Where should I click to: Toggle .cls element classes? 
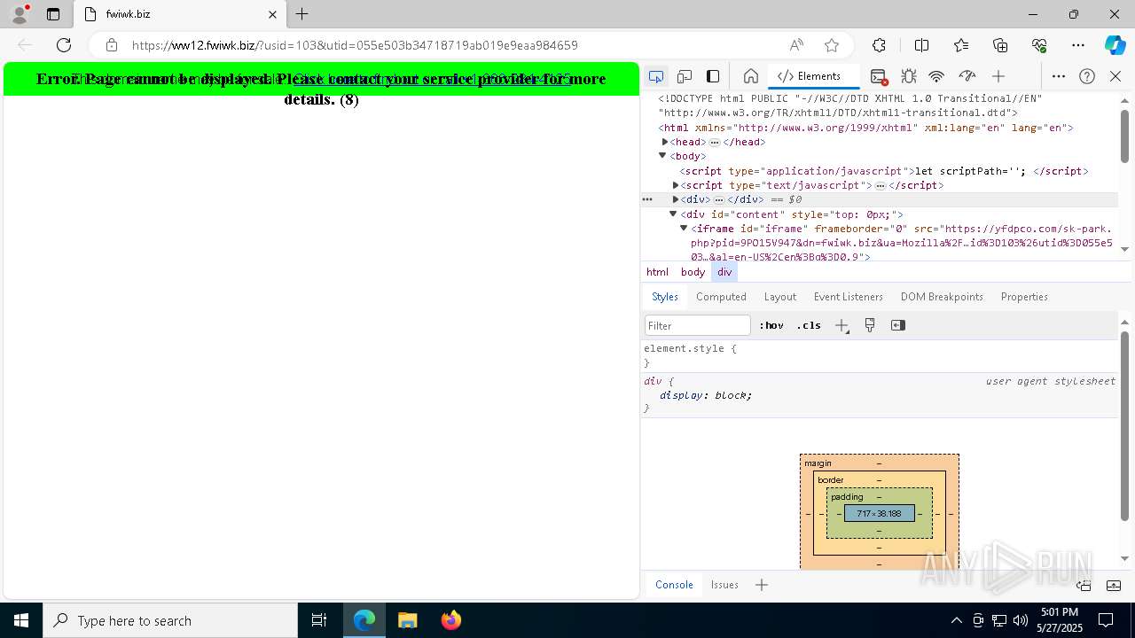(x=809, y=325)
